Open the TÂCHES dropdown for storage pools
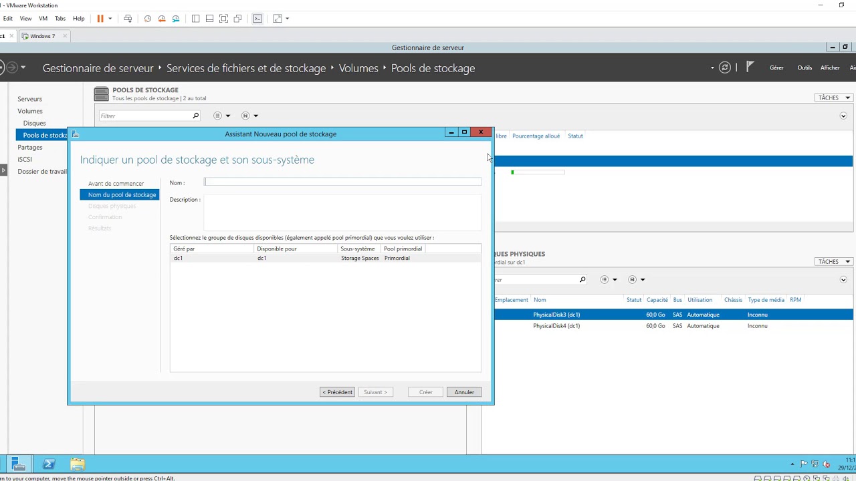This screenshot has width=856, height=481. point(834,98)
